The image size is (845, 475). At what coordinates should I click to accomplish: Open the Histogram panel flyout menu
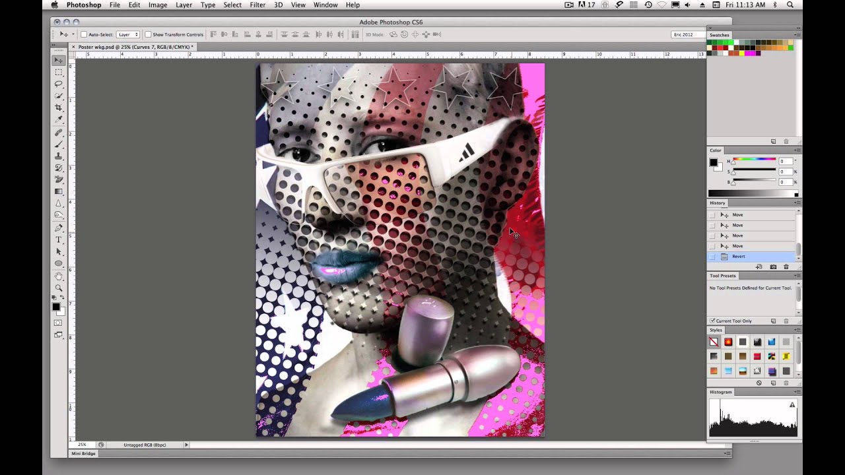tap(799, 392)
